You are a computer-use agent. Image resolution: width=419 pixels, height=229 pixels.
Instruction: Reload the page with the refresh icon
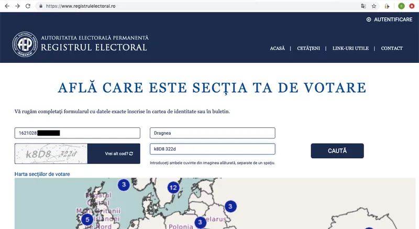click(x=28, y=6)
